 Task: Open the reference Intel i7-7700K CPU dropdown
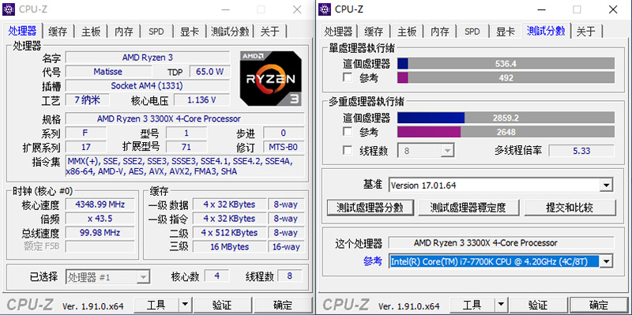point(606,261)
